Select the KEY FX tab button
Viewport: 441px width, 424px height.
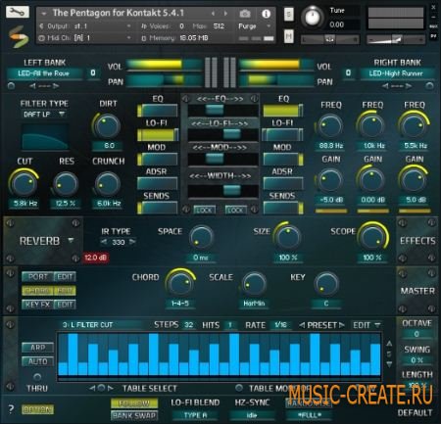point(38,305)
